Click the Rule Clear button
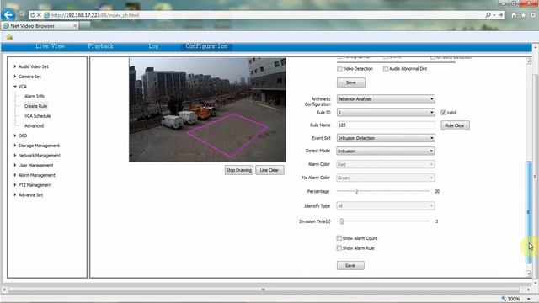 point(455,125)
